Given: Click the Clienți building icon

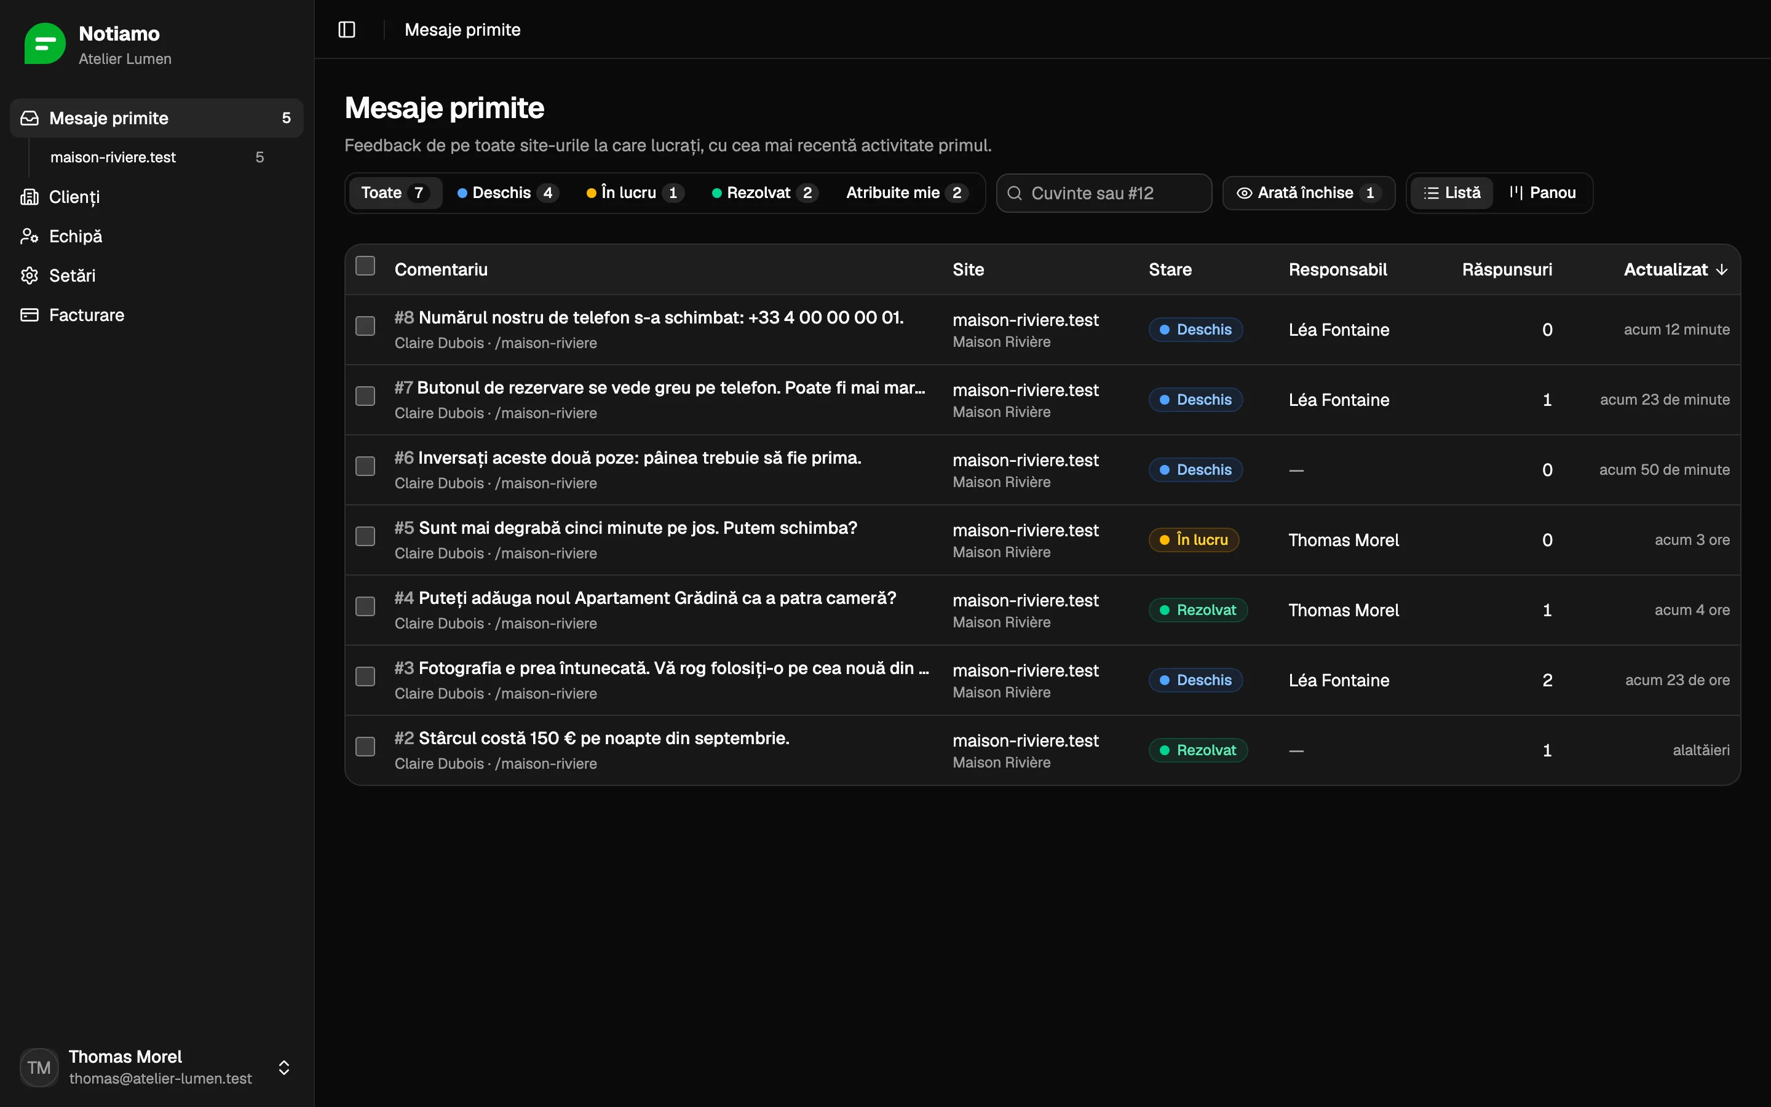Looking at the screenshot, I should coord(30,197).
